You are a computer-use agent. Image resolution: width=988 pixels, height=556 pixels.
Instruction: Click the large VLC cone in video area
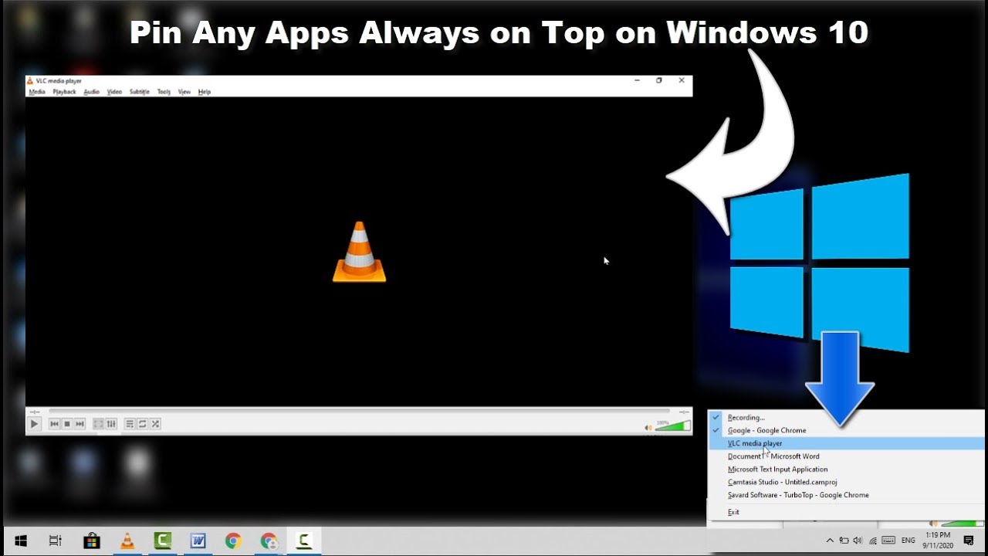pos(359,252)
